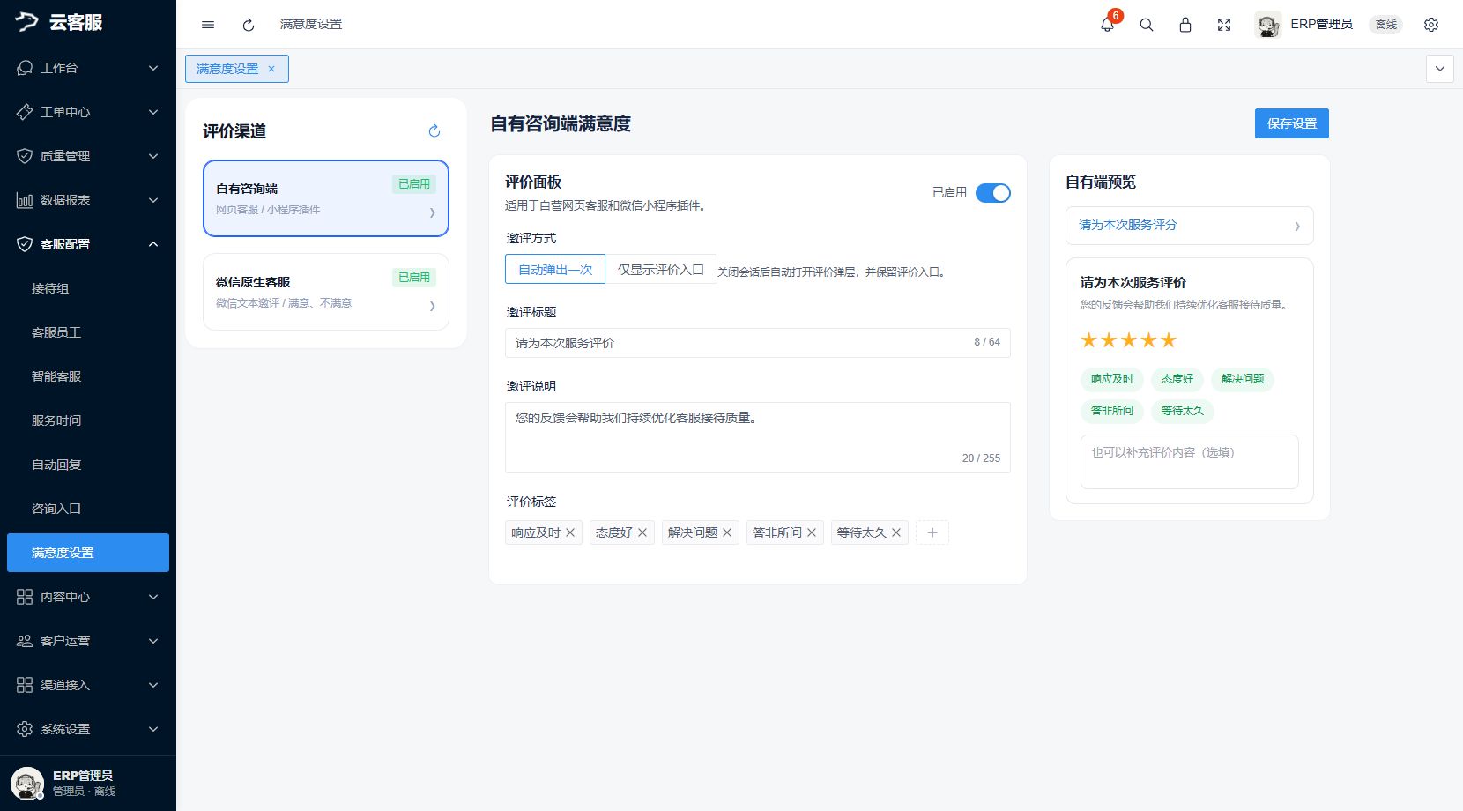
Task: Remove the 响应及时 tag
Action: [x=570, y=532]
